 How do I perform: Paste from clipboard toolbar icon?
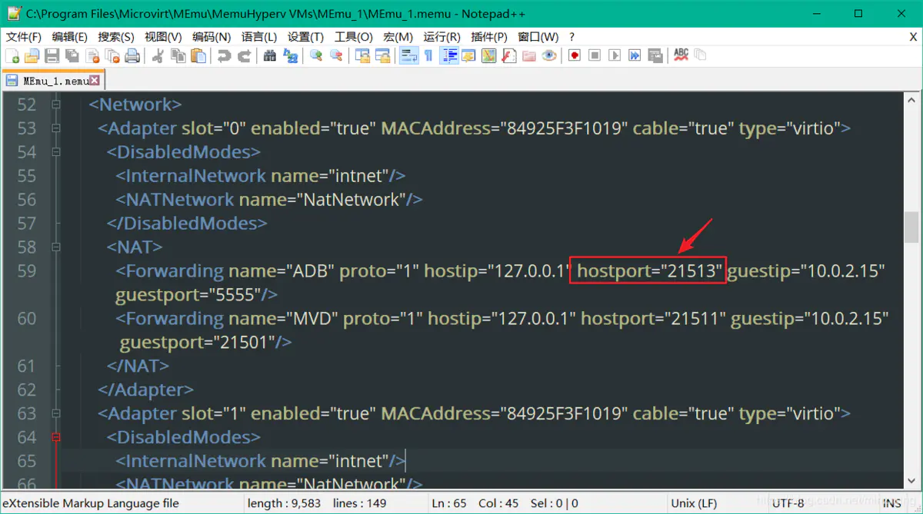[x=198, y=55]
